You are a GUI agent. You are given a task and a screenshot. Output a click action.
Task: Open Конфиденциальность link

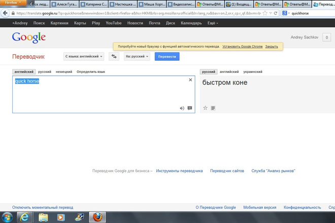click(x=303, y=207)
